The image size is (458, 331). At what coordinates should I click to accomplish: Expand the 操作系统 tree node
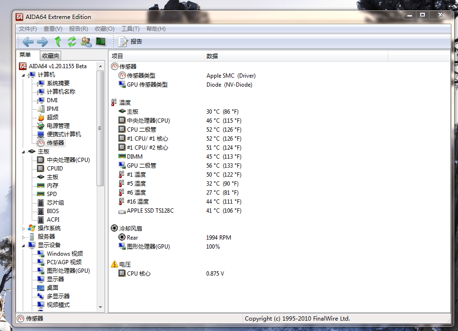(x=23, y=229)
